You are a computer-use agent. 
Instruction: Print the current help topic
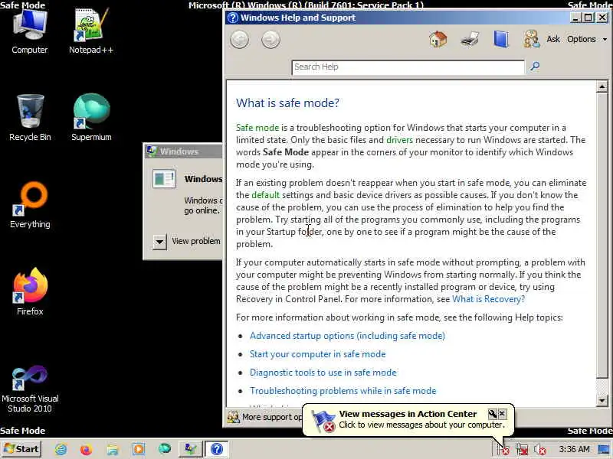(470, 40)
